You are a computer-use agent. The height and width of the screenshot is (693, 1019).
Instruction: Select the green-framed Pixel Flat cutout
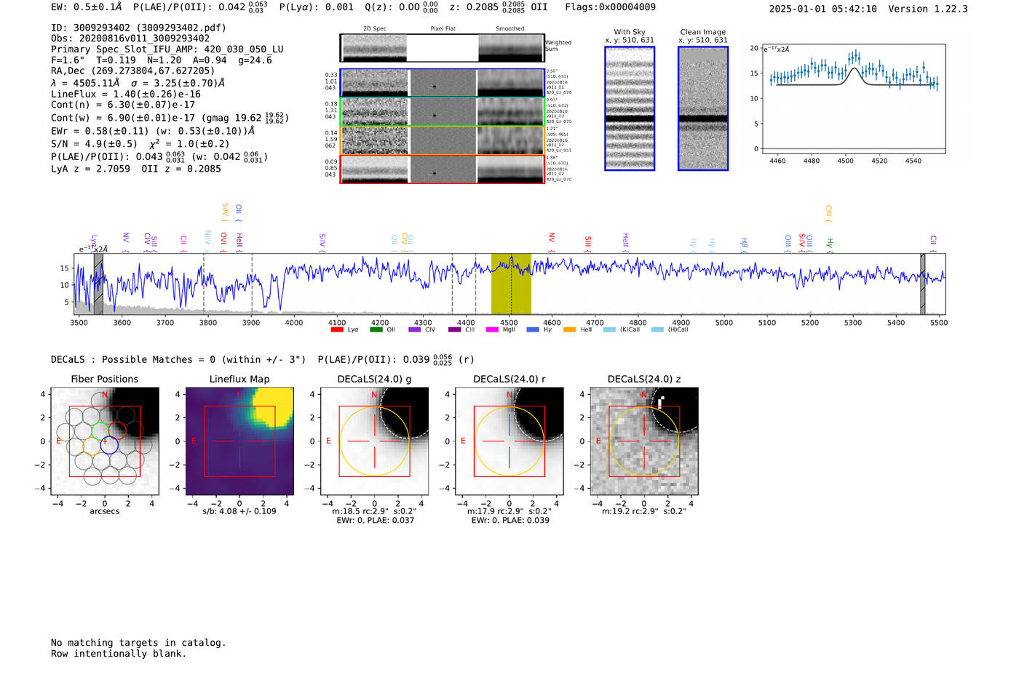(443, 112)
